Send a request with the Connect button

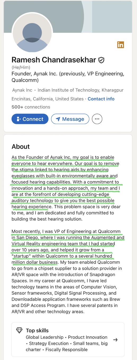pyautogui.click(x=30, y=119)
